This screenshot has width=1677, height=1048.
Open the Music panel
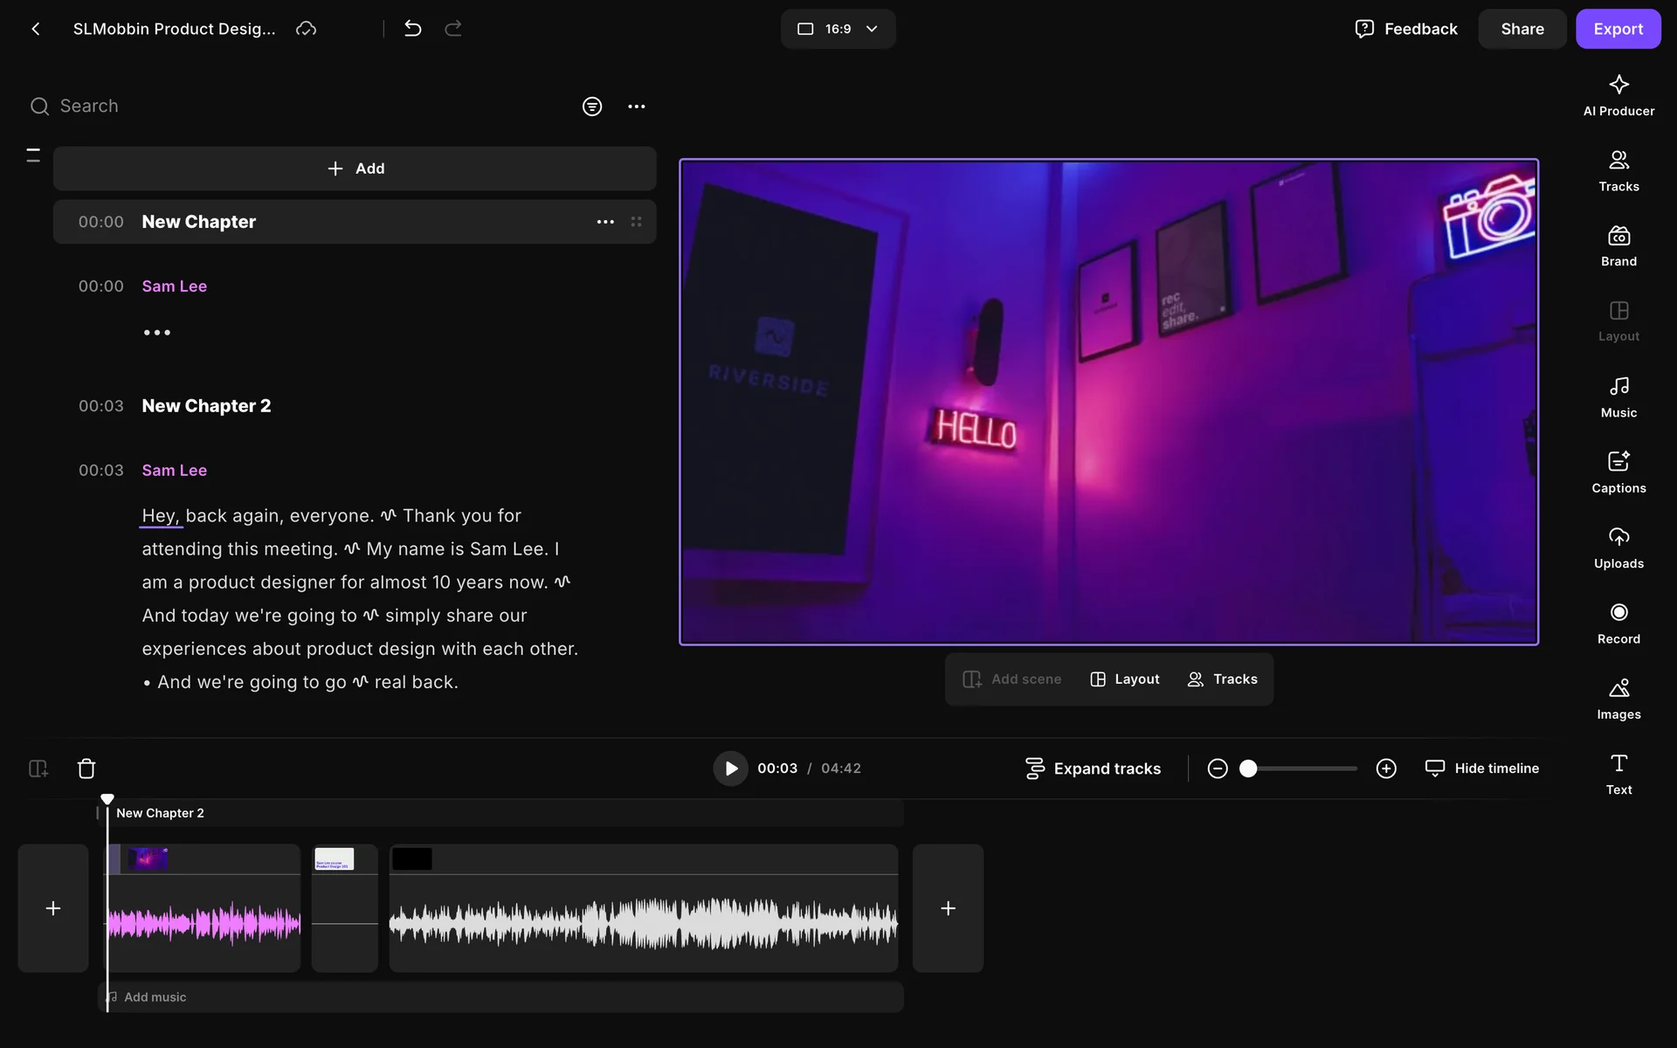(x=1618, y=397)
